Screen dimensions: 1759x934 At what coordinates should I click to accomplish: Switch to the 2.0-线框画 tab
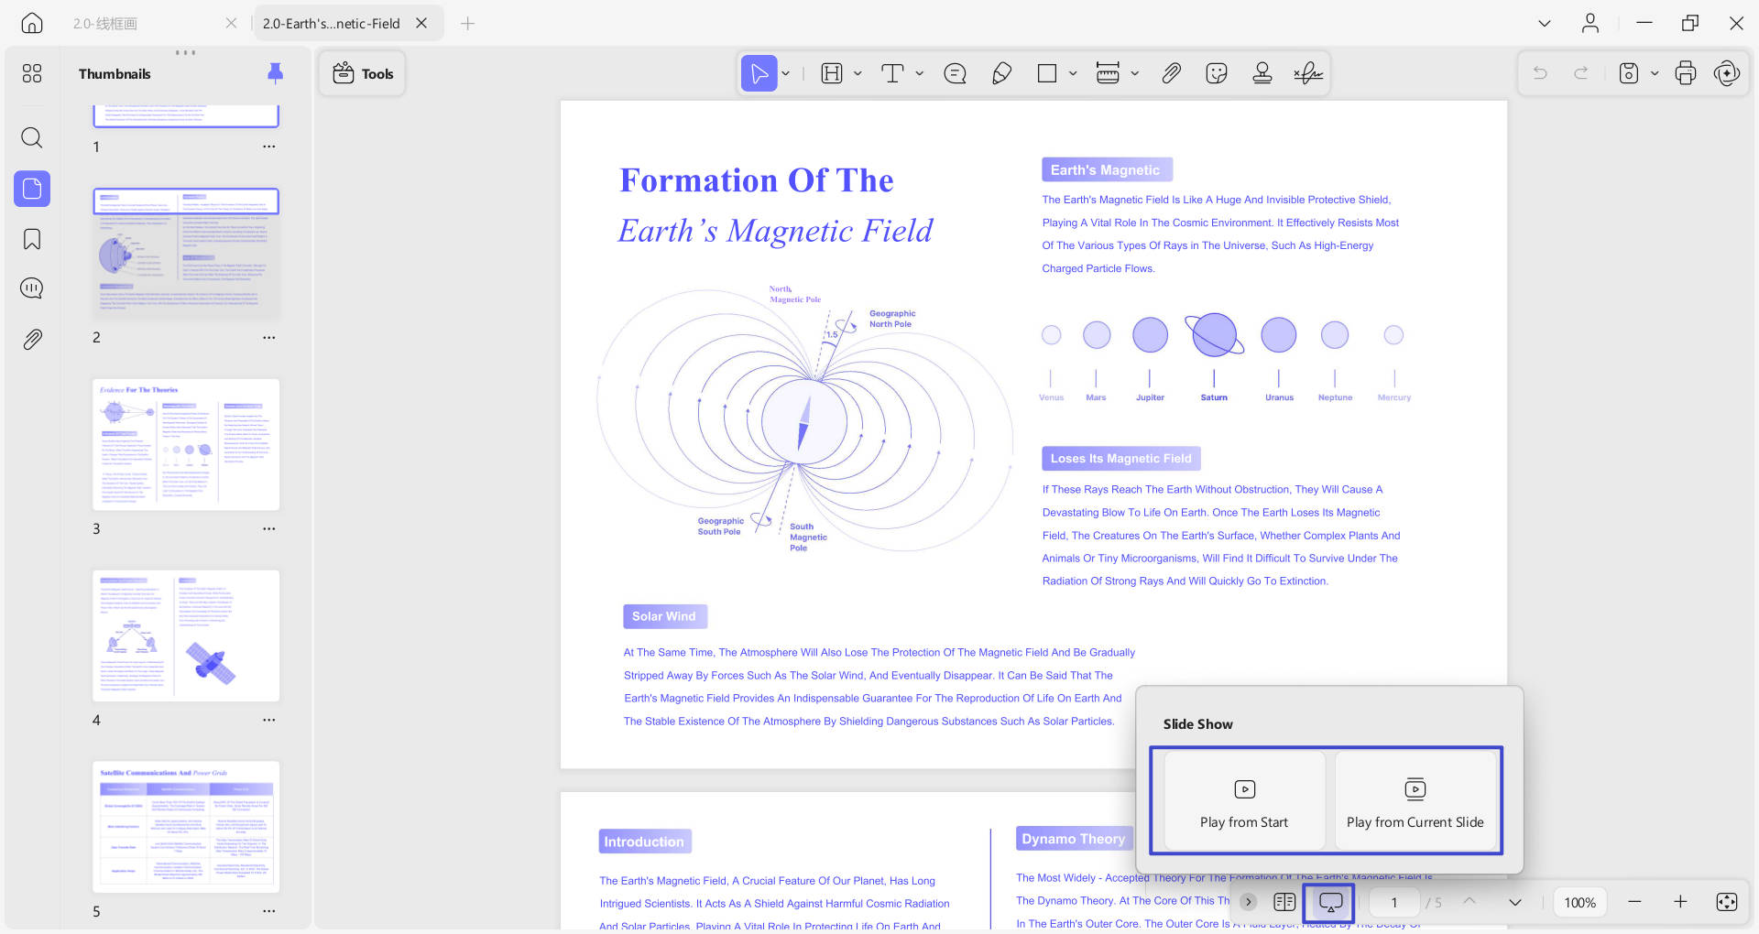105,24
